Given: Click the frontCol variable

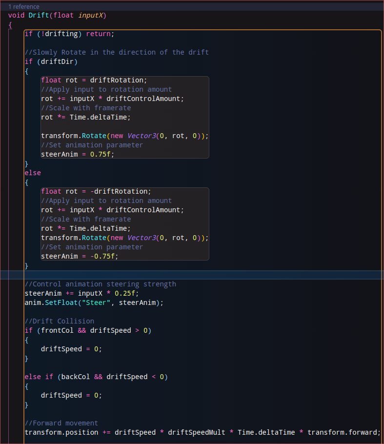Looking at the screenshot, I should [x=57, y=330].
